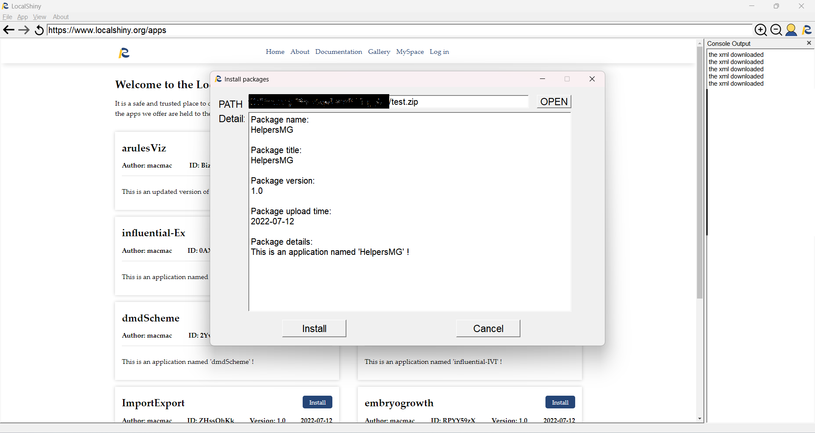815x433 pixels.
Task: Open the File menu
Action: 7,17
